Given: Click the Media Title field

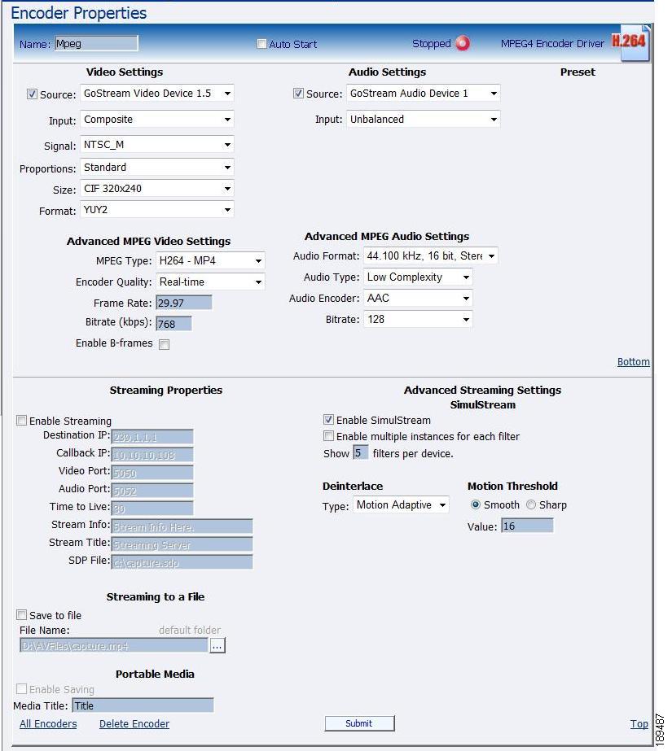Looking at the screenshot, I should click(143, 705).
